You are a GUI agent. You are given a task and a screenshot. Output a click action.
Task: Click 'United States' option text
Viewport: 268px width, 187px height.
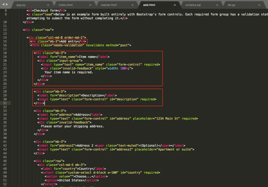point(71,180)
